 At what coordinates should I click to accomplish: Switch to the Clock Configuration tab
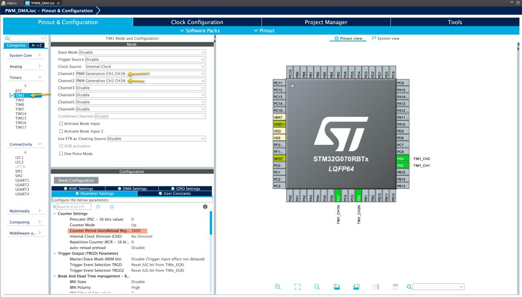(197, 22)
